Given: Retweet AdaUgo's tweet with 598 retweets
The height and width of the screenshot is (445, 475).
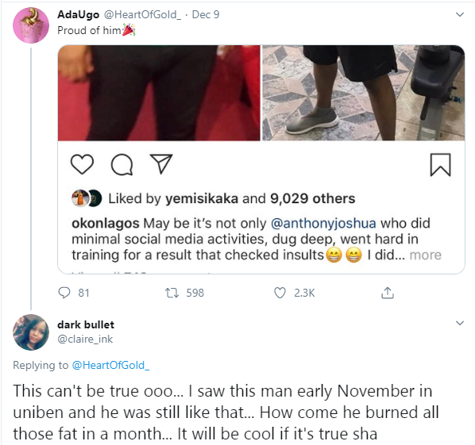Looking at the screenshot, I should point(172,293).
